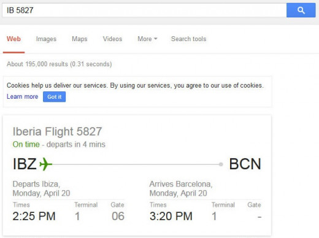Viewport: 319px width, 238px height.
Task: Dismiss cookie notice with Got it
Action: coord(54,97)
